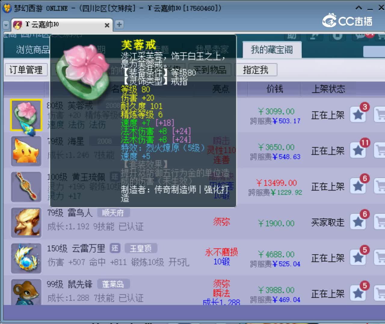The width and height of the screenshot is (385, 324).
Task: Select the 150级 云雷万里 item name
Action: point(76,249)
